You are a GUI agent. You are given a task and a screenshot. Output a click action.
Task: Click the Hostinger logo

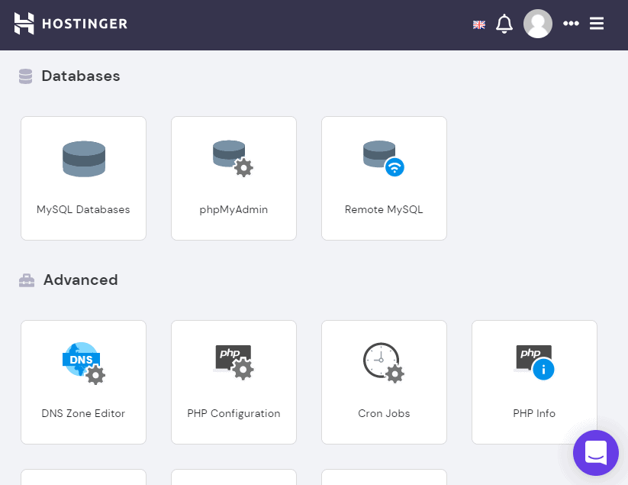(70, 24)
